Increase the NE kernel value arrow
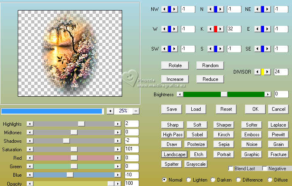The height and width of the screenshot is (186, 292). (x=267, y=9)
